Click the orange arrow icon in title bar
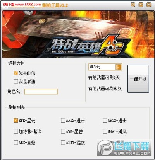 point(133,5)
